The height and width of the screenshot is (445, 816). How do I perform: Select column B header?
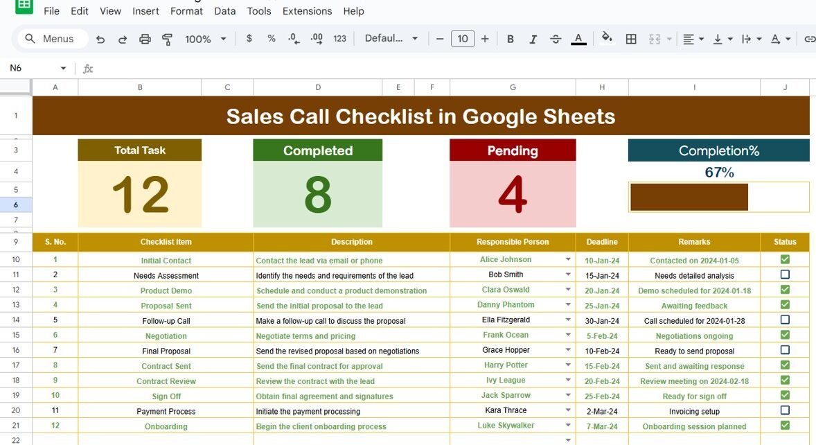point(139,87)
